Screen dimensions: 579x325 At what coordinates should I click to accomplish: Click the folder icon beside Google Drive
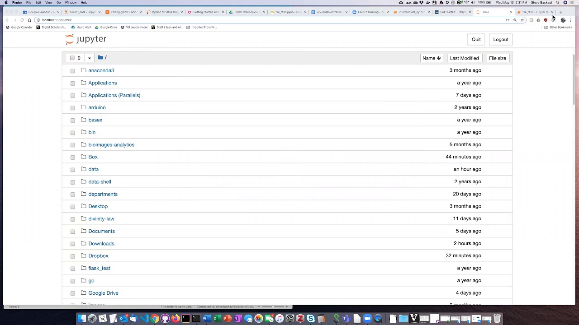tap(83, 292)
